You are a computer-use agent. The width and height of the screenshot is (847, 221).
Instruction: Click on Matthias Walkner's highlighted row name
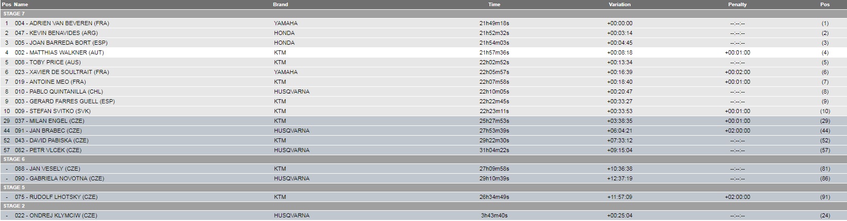click(x=59, y=53)
